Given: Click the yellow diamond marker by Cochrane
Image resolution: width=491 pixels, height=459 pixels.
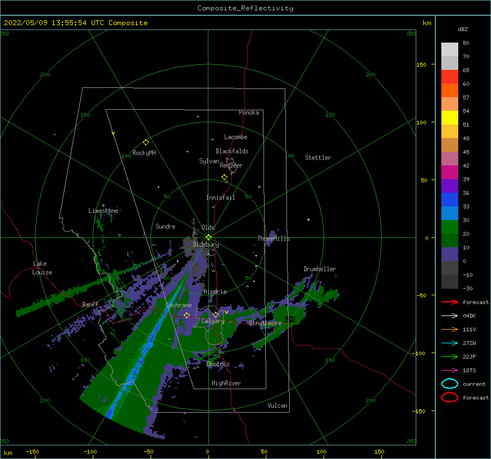Looking at the screenshot, I should click(187, 315).
